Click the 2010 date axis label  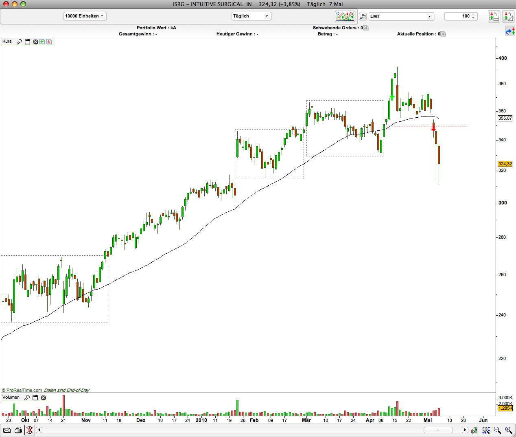[201, 420]
